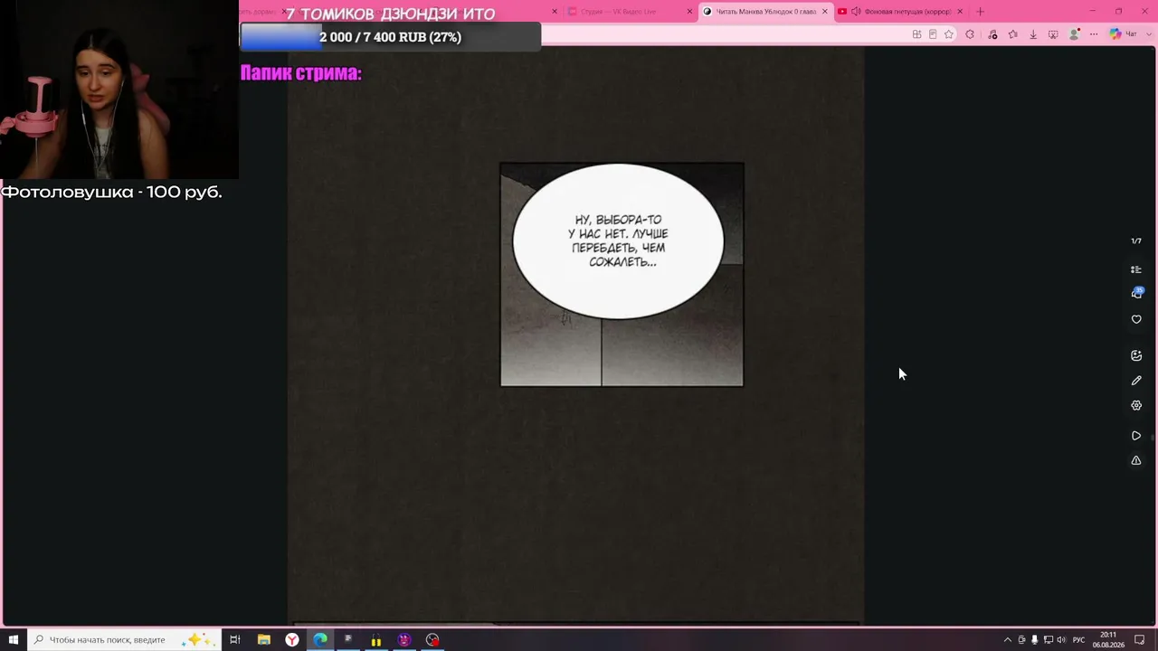Click the pencil edit icon in reader sidebar
1158x651 pixels.
(1136, 381)
